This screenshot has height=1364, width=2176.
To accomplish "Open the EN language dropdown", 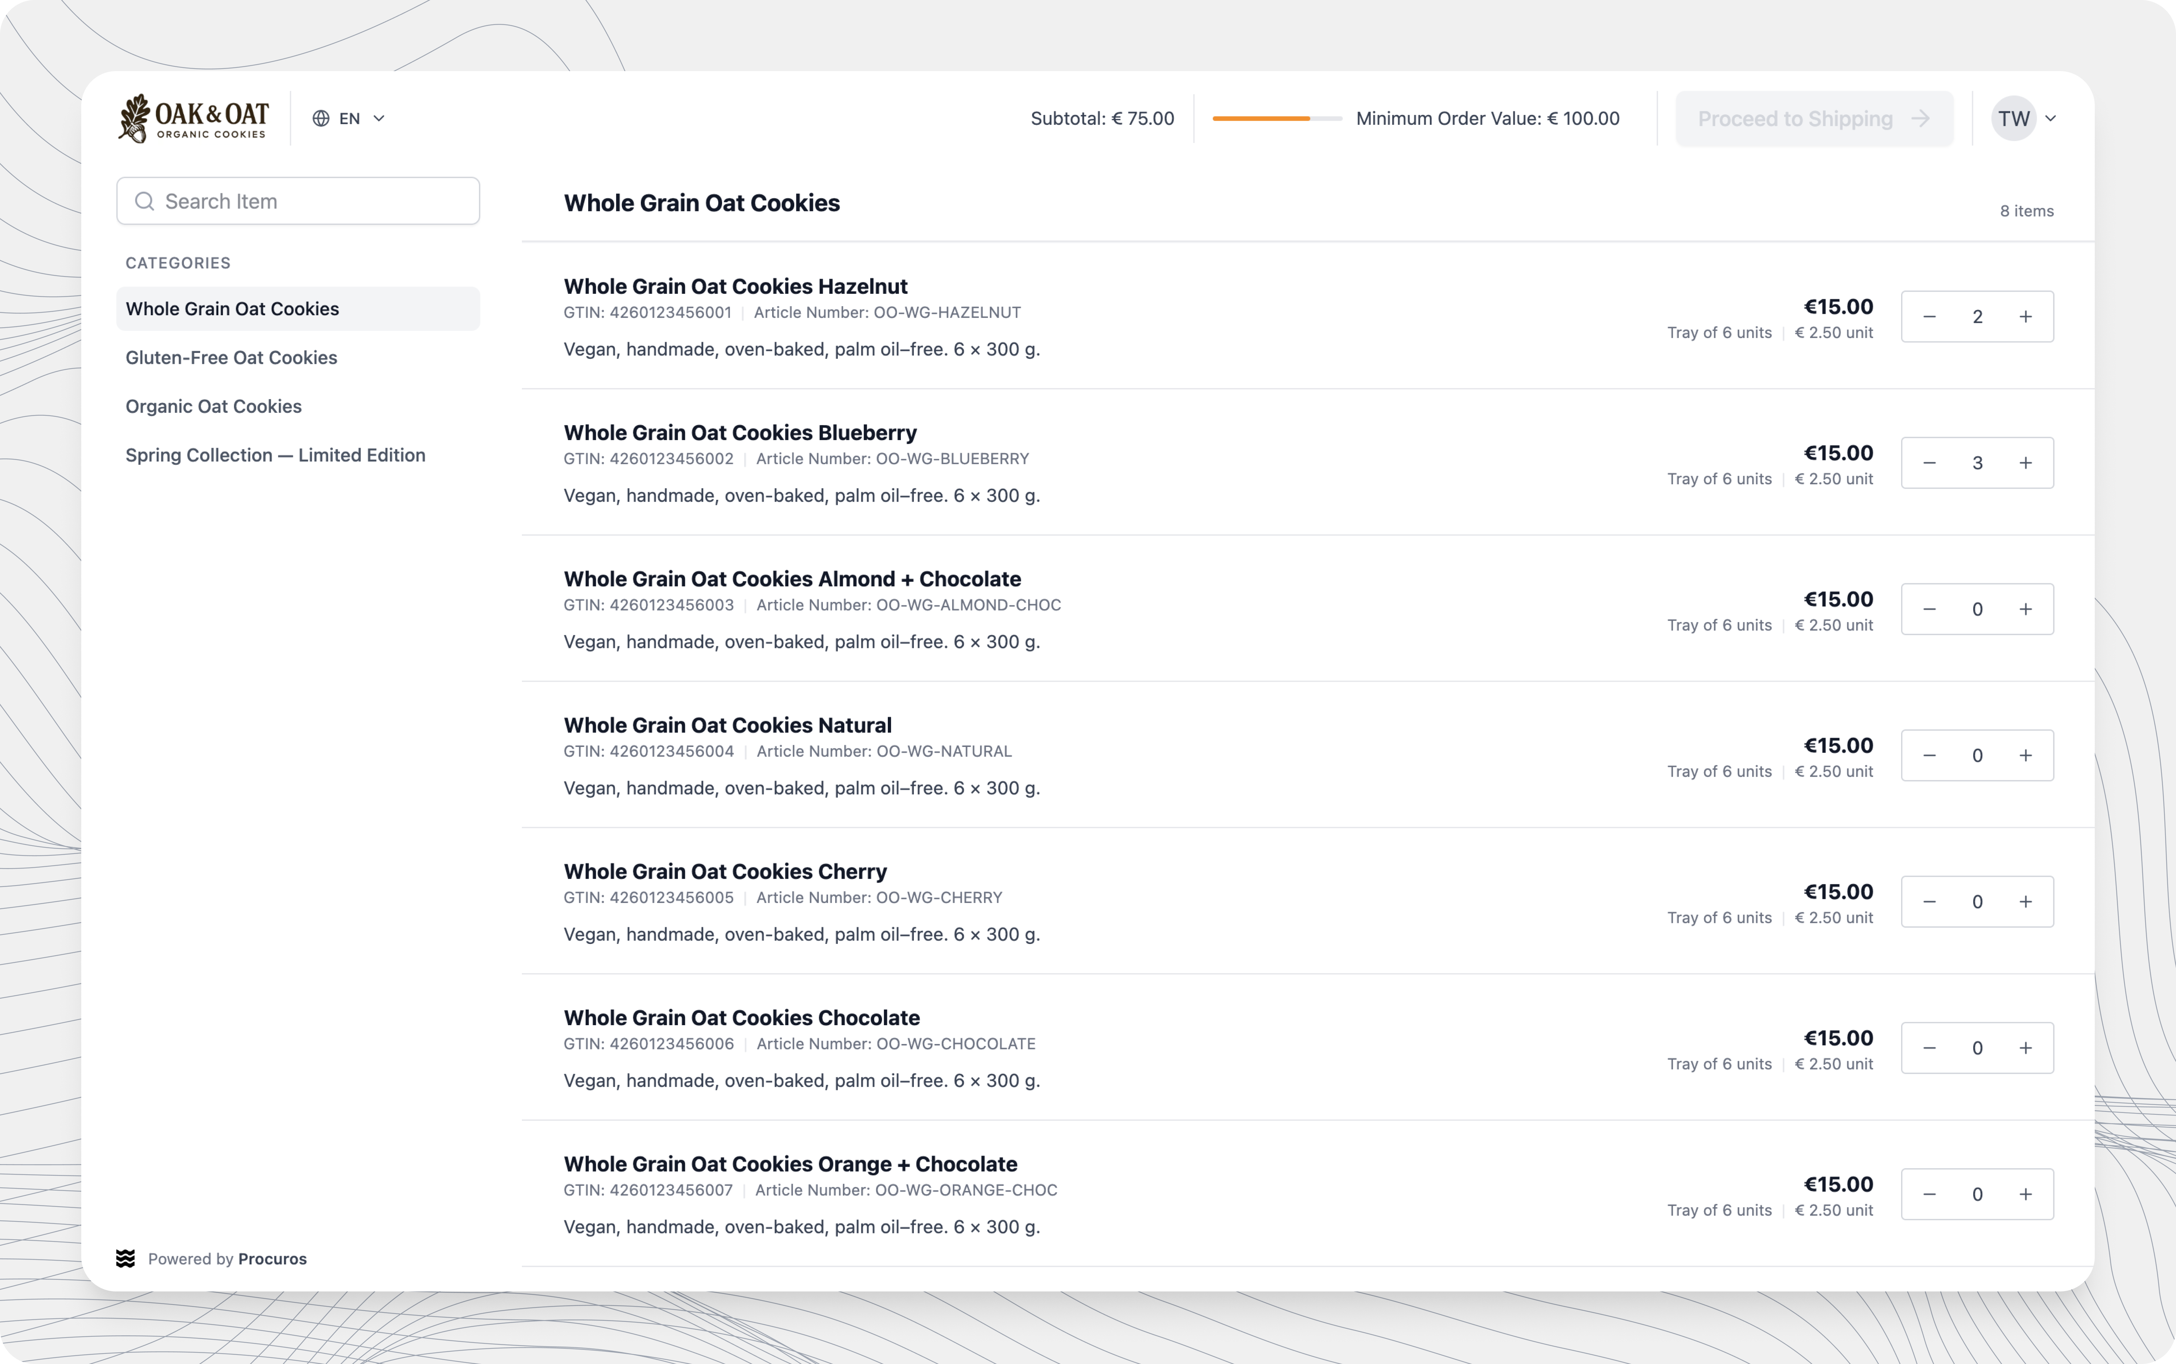I will 350,118.
